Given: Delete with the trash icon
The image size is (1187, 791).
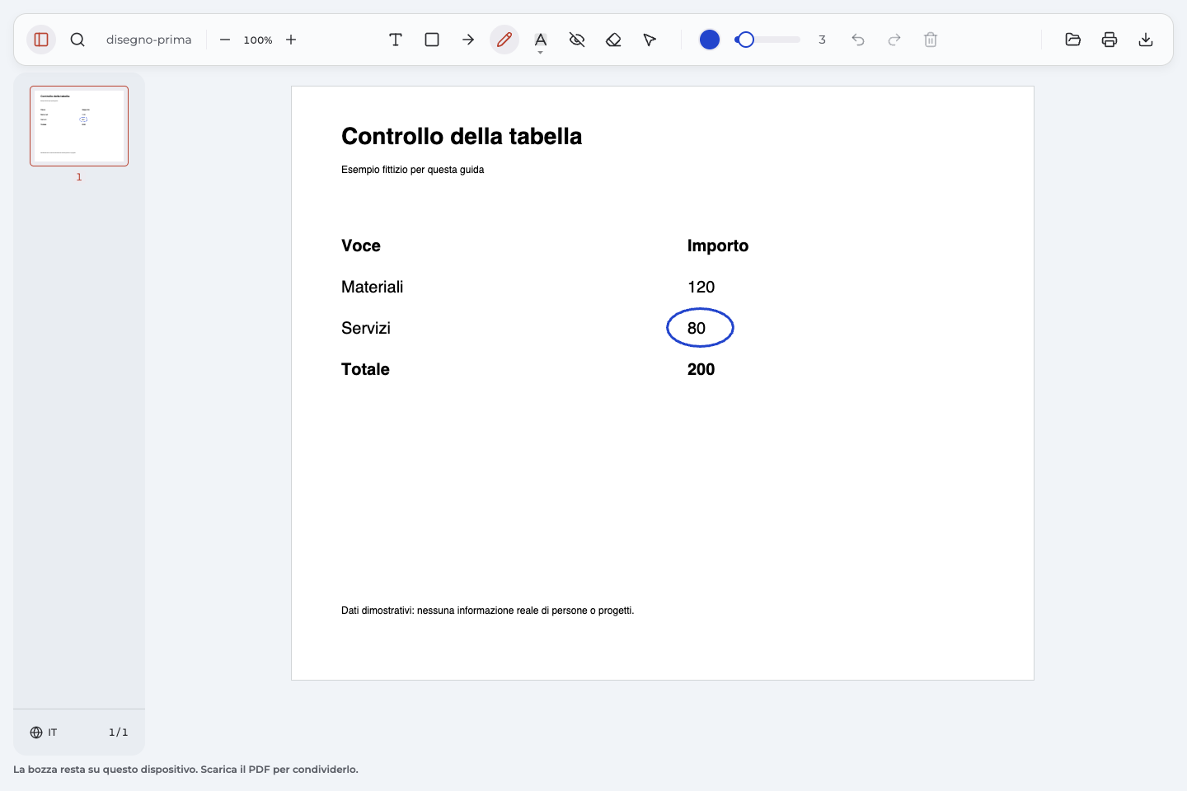Looking at the screenshot, I should tap(931, 40).
